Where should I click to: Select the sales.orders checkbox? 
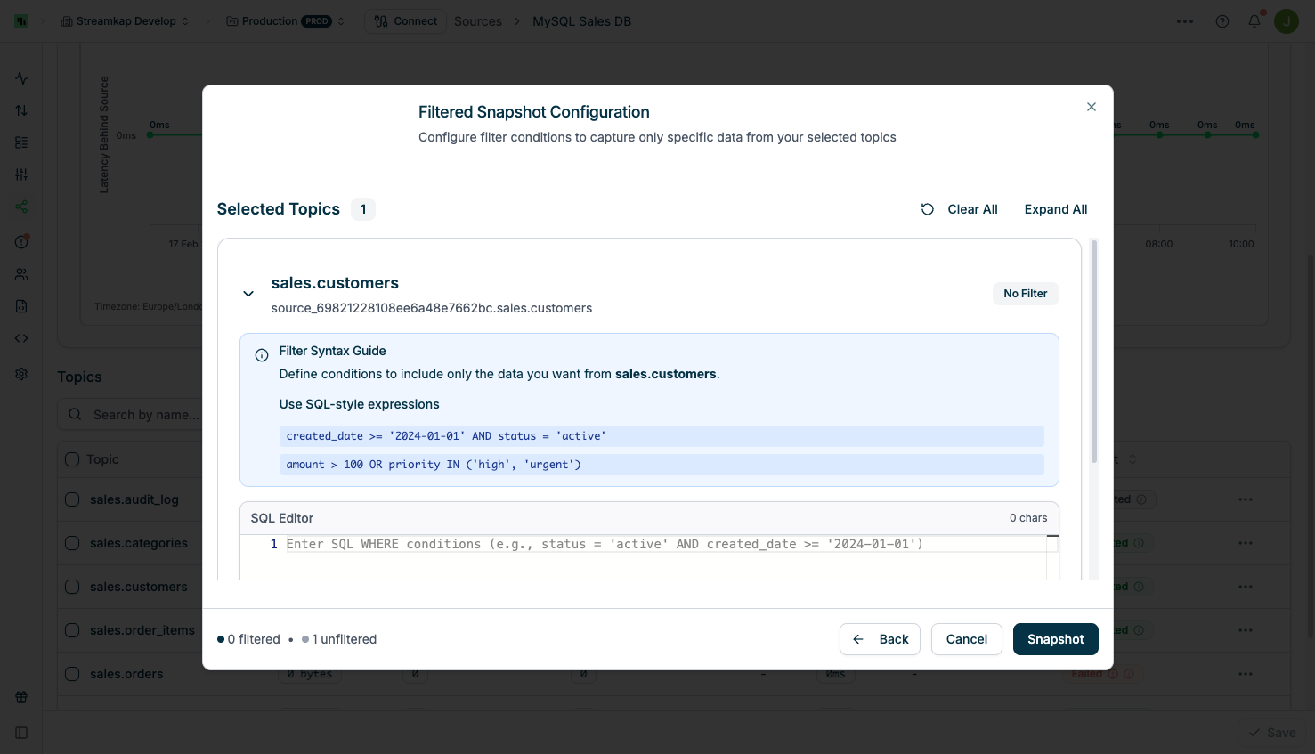[72, 674]
